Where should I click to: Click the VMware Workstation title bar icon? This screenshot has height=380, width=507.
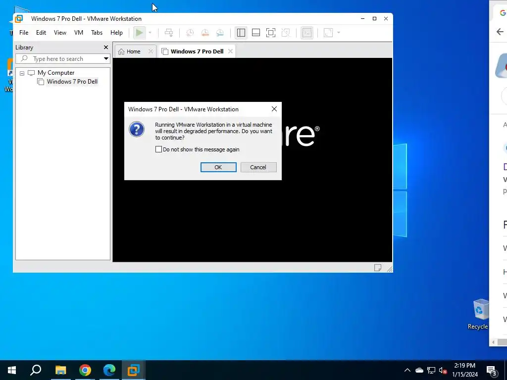pos(19,19)
